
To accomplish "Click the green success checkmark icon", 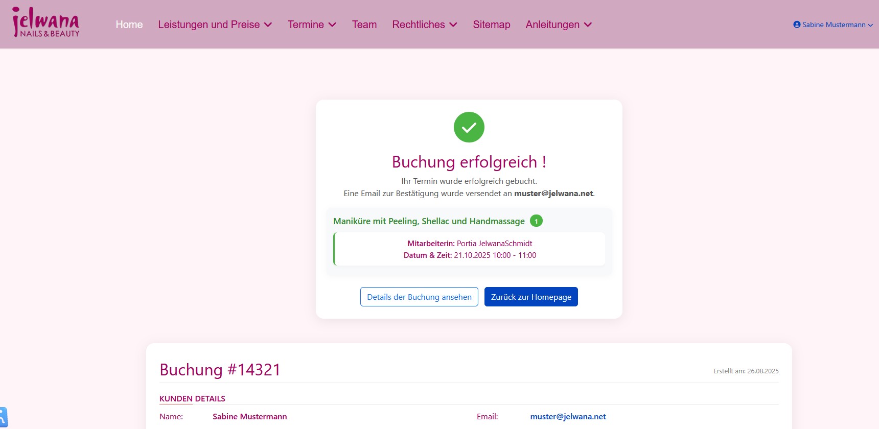I will point(469,127).
